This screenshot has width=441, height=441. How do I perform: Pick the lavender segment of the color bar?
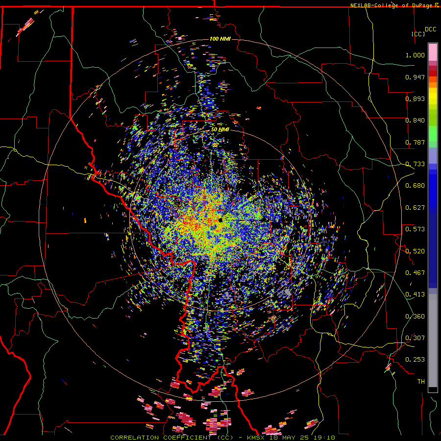coord(433,155)
